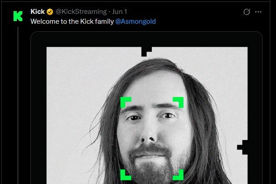Click the top-right green bracket in the photo
The image size is (276, 184).
click(178, 102)
